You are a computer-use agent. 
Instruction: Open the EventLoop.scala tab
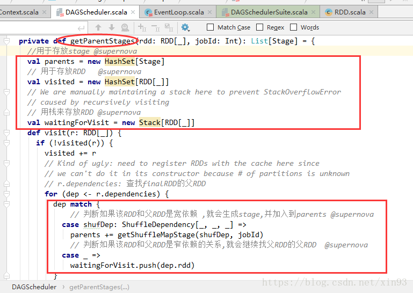[x=179, y=12]
